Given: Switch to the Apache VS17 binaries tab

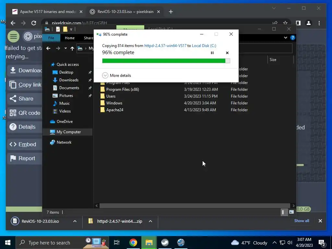Looking at the screenshot, I should click(x=48, y=12).
